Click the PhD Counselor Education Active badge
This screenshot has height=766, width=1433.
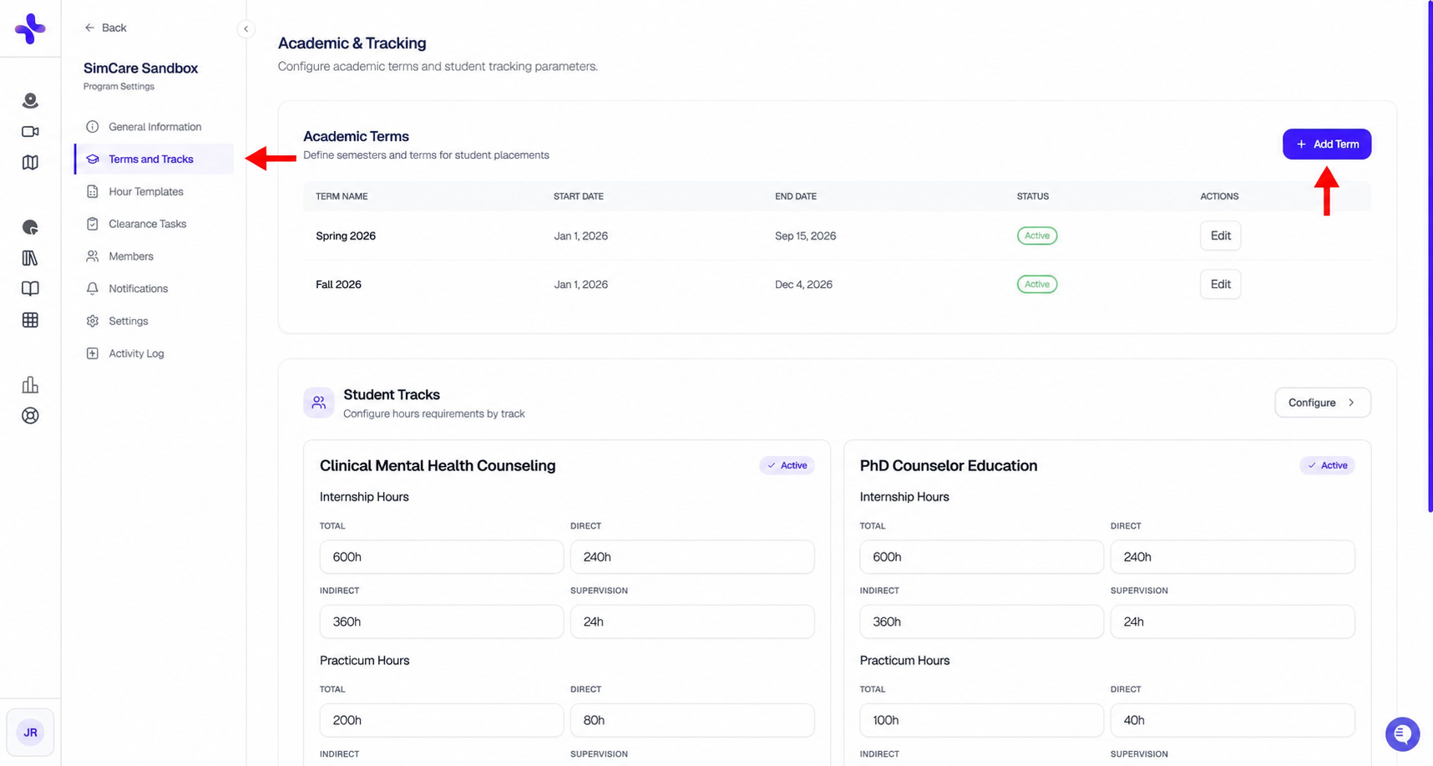(x=1327, y=465)
